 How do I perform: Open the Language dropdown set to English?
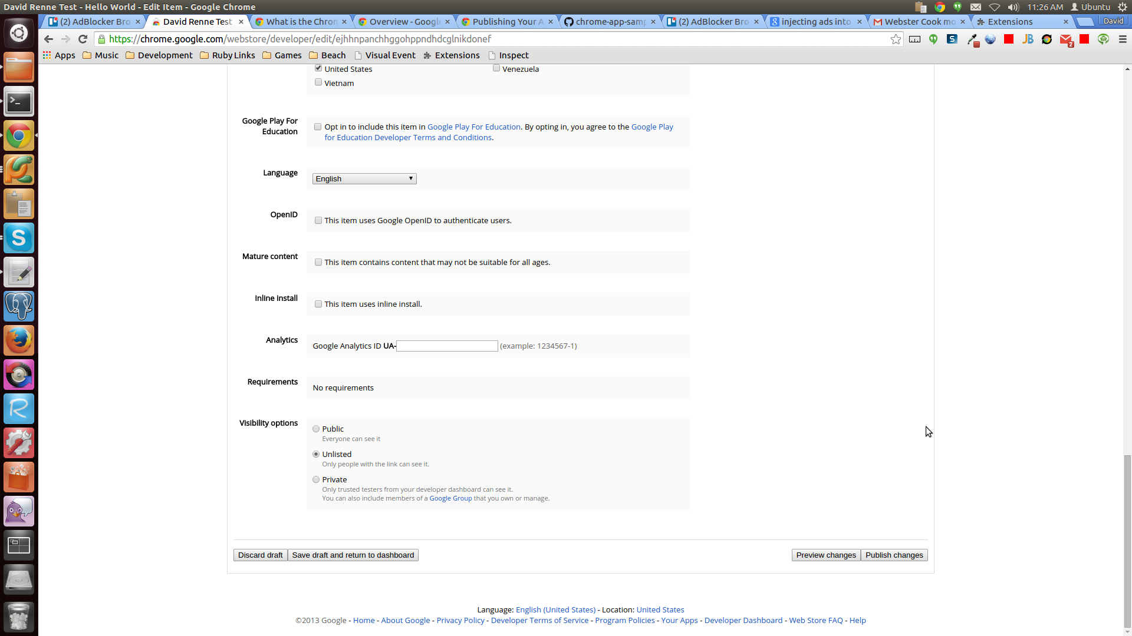[364, 178]
